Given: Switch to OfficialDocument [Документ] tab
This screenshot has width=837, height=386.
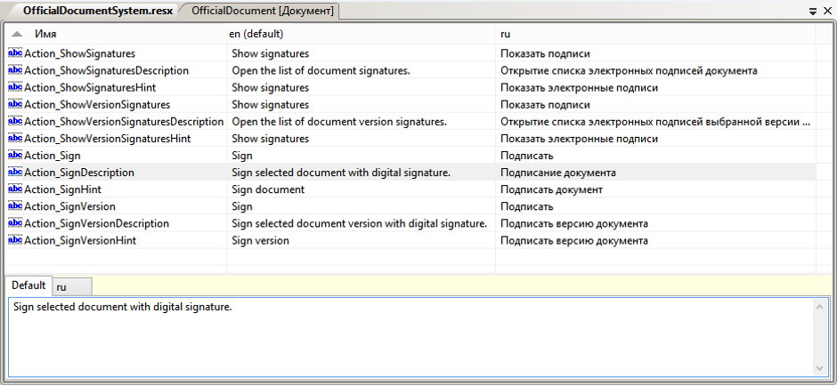Looking at the screenshot, I should coord(263,11).
